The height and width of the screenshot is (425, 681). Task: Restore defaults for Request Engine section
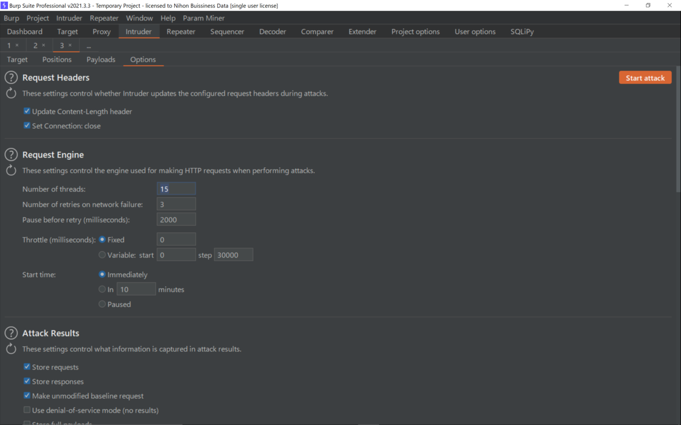11,171
